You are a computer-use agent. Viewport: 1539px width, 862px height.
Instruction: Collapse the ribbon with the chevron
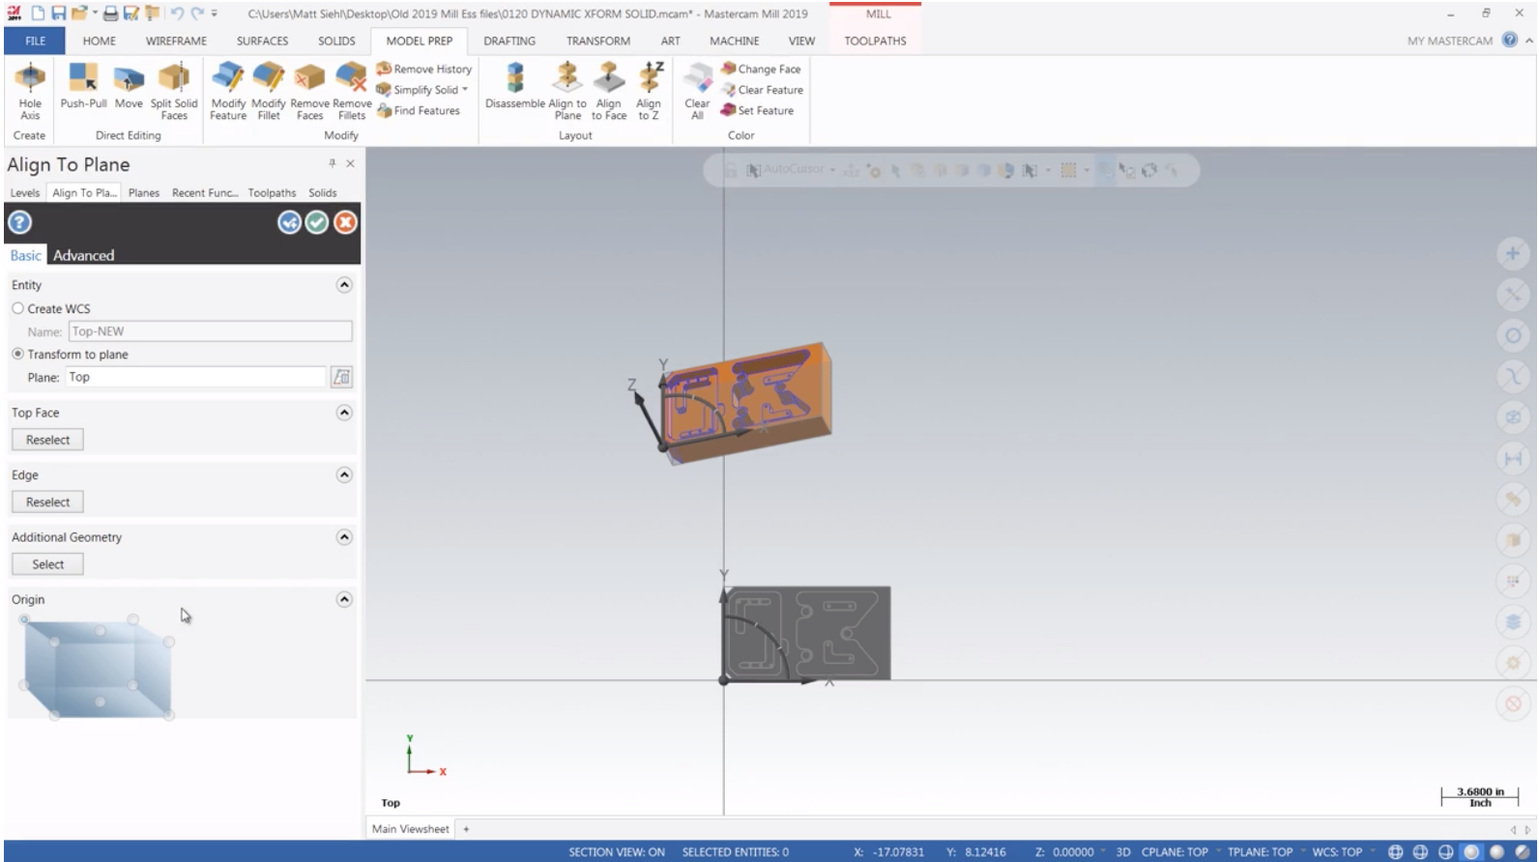point(1528,41)
